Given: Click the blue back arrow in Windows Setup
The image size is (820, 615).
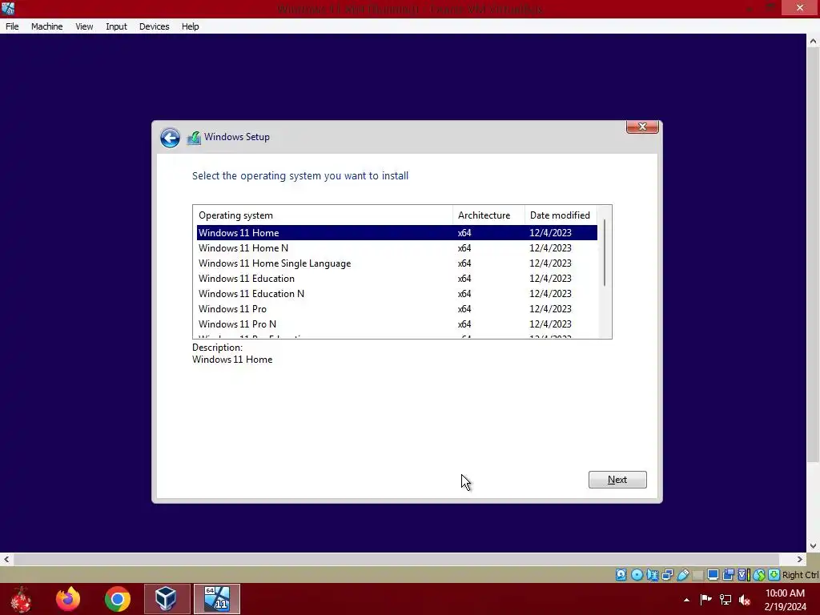Looking at the screenshot, I should pyautogui.click(x=170, y=138).
